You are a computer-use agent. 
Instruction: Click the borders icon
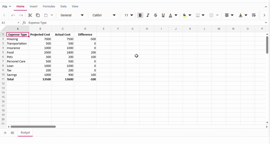[198, 15]
